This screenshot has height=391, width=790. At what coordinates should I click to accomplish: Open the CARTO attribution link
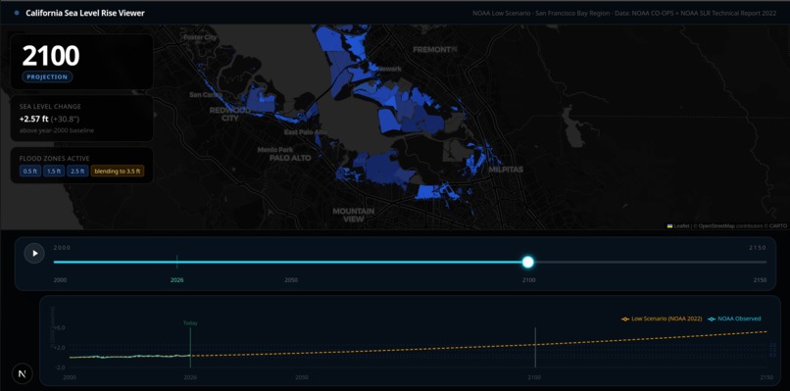click(777, 226)
